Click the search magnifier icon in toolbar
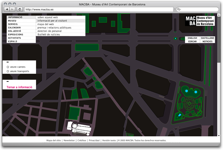This screenshot has width=223, height=150. pyautogui.click(x=179, y=10)
